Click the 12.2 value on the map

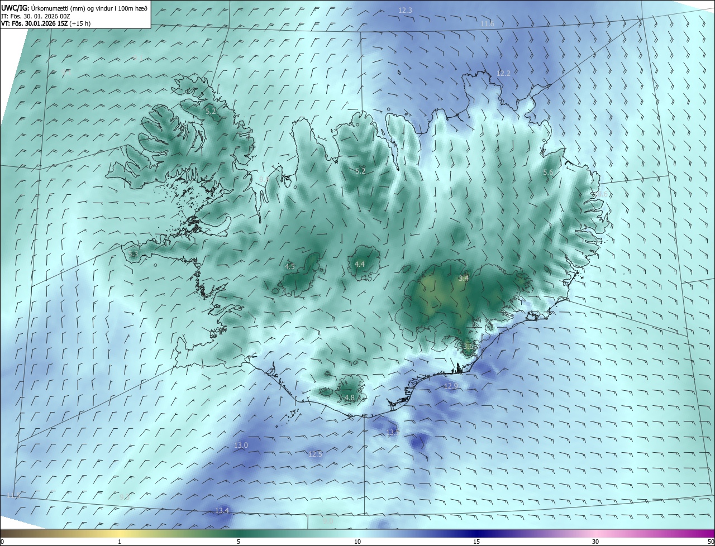pos(503,74)
